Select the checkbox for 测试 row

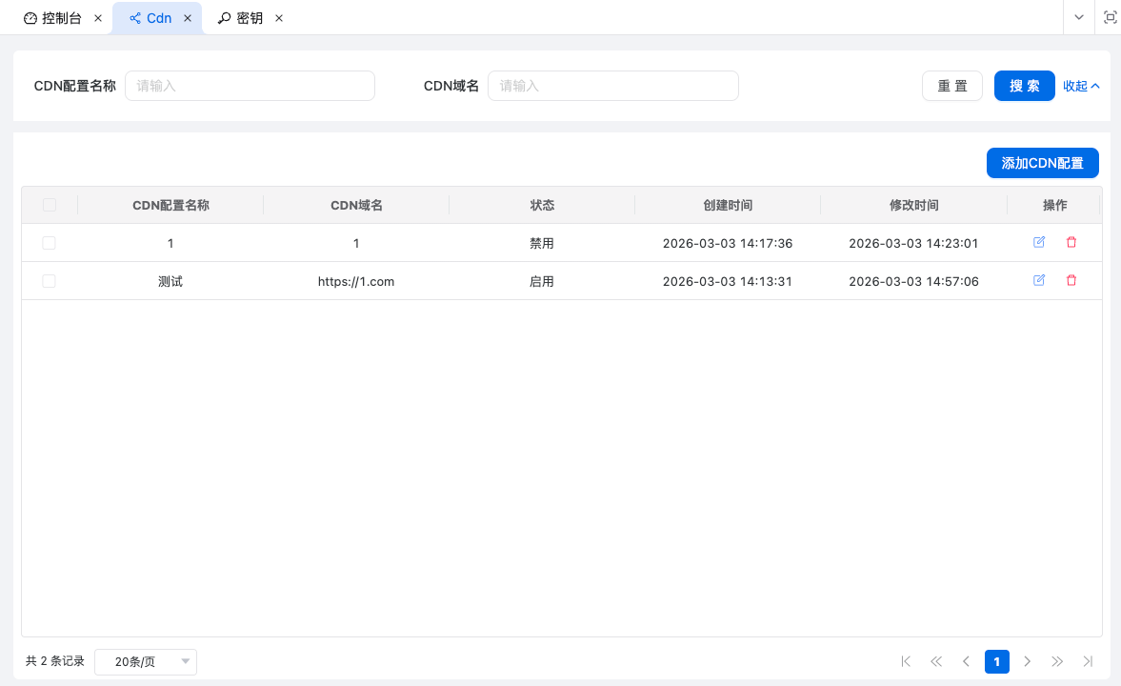[50, 281]
